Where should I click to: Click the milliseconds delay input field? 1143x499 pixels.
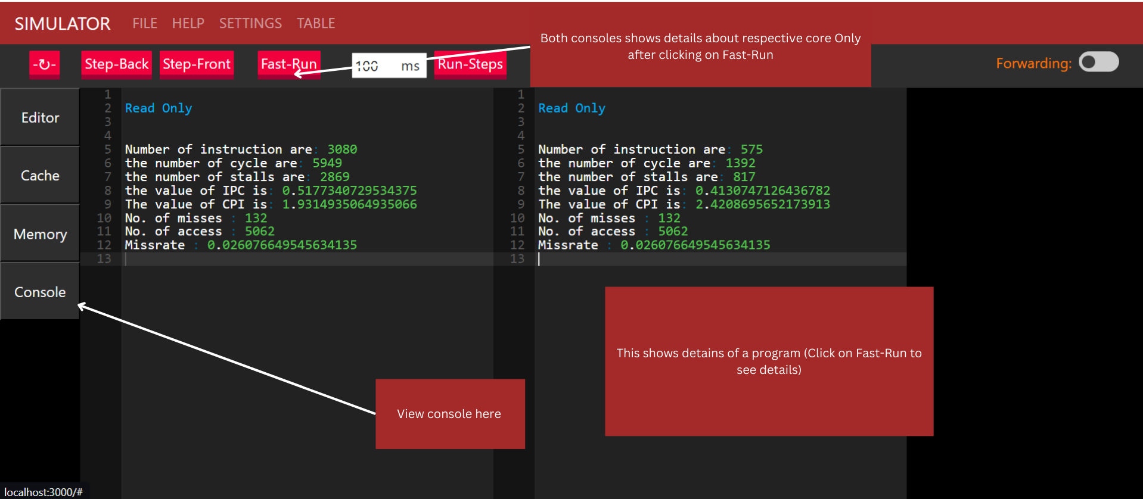point(374,66)
